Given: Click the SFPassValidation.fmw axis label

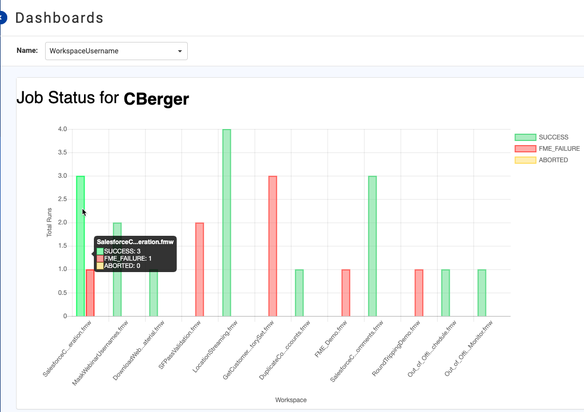Looking at the screenshot, I should tap(179, 345).
